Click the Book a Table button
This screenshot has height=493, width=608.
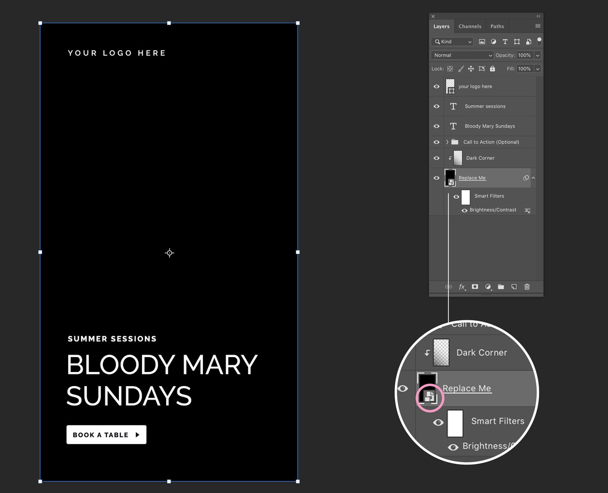coord(106,434)
